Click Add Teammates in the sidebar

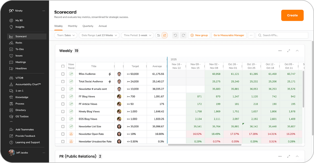22,130
